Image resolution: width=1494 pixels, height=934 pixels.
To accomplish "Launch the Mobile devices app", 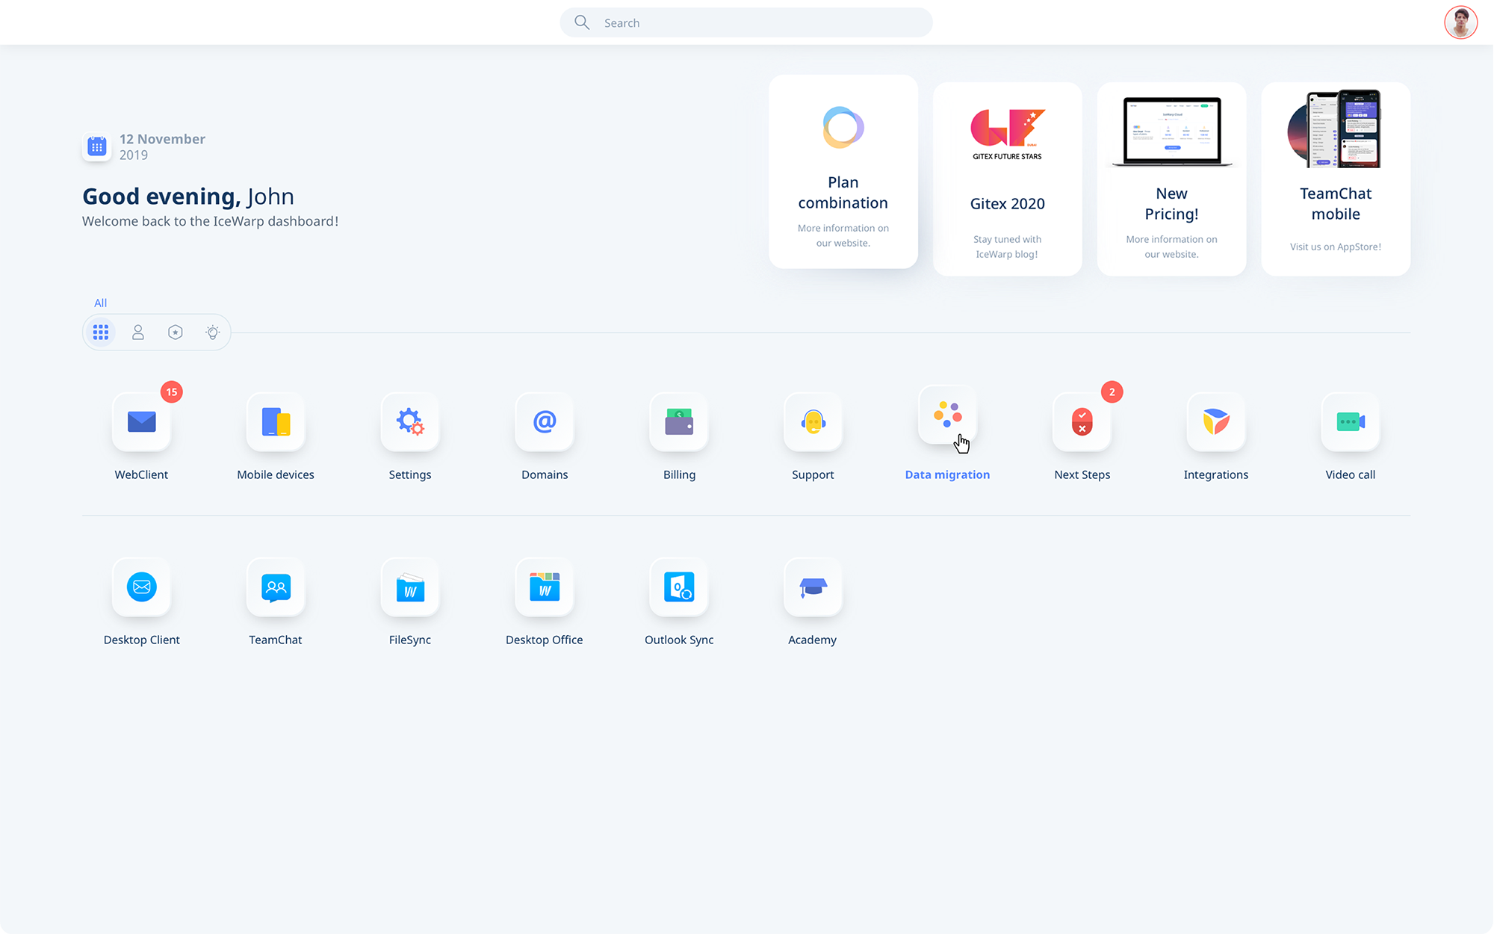I will point(276,422).
